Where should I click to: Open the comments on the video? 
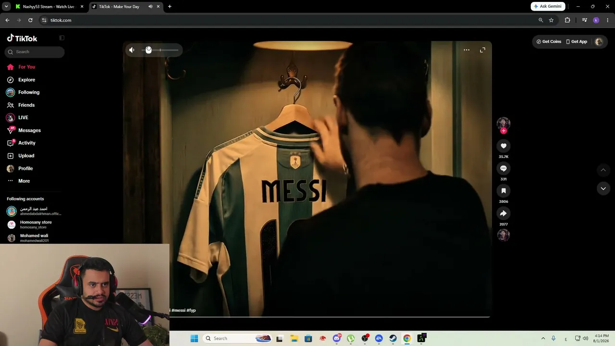click(504, 169)
